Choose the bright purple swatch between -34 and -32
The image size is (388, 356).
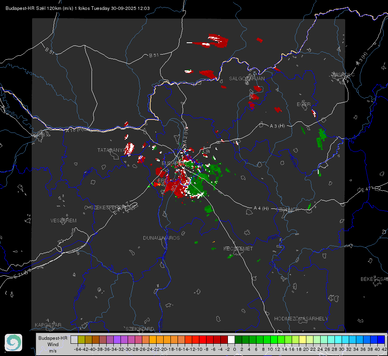coord(117,339)
